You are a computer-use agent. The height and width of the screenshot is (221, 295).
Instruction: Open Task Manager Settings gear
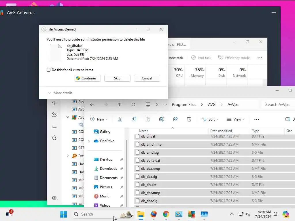coord(54,198)
